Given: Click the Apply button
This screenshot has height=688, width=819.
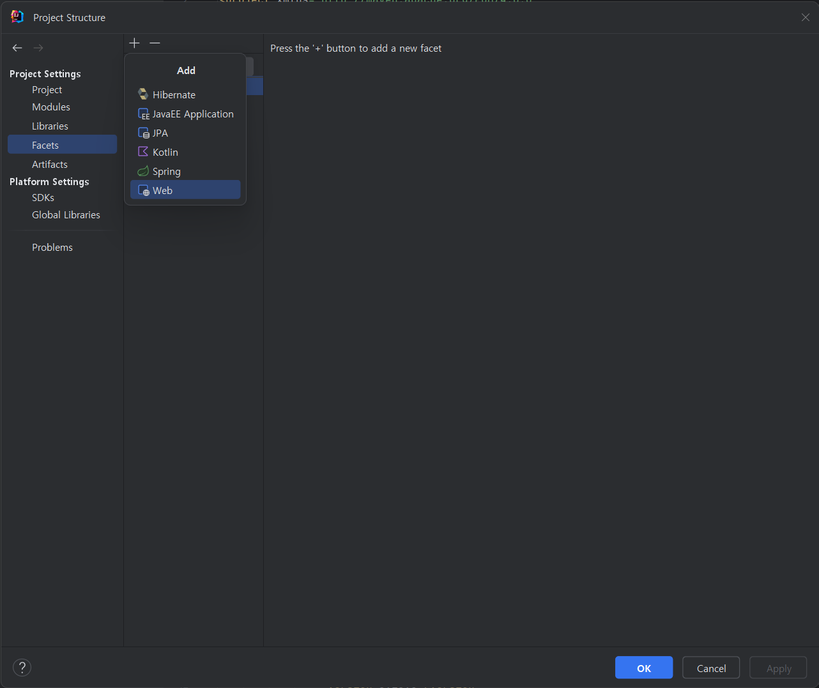Looking at the screenshot, I should coord(778,668).
